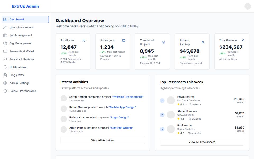Viewport: 254px width, 159px height.
Task: Click the Reports & Reviews flag icon
Action: click(x=5, y=59)
